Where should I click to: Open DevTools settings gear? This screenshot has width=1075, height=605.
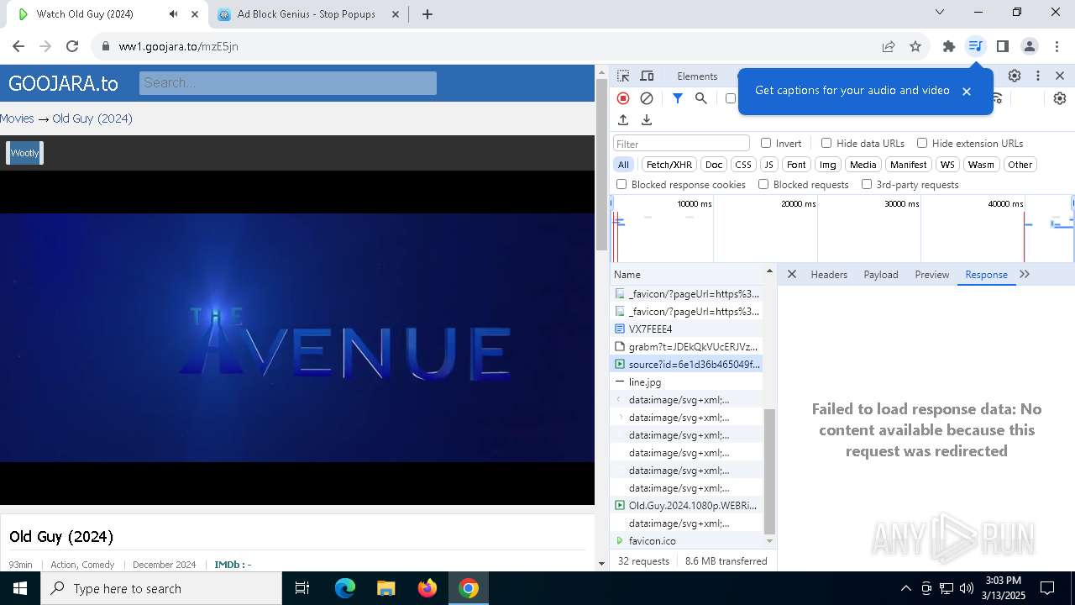(x=1015, y=76)
